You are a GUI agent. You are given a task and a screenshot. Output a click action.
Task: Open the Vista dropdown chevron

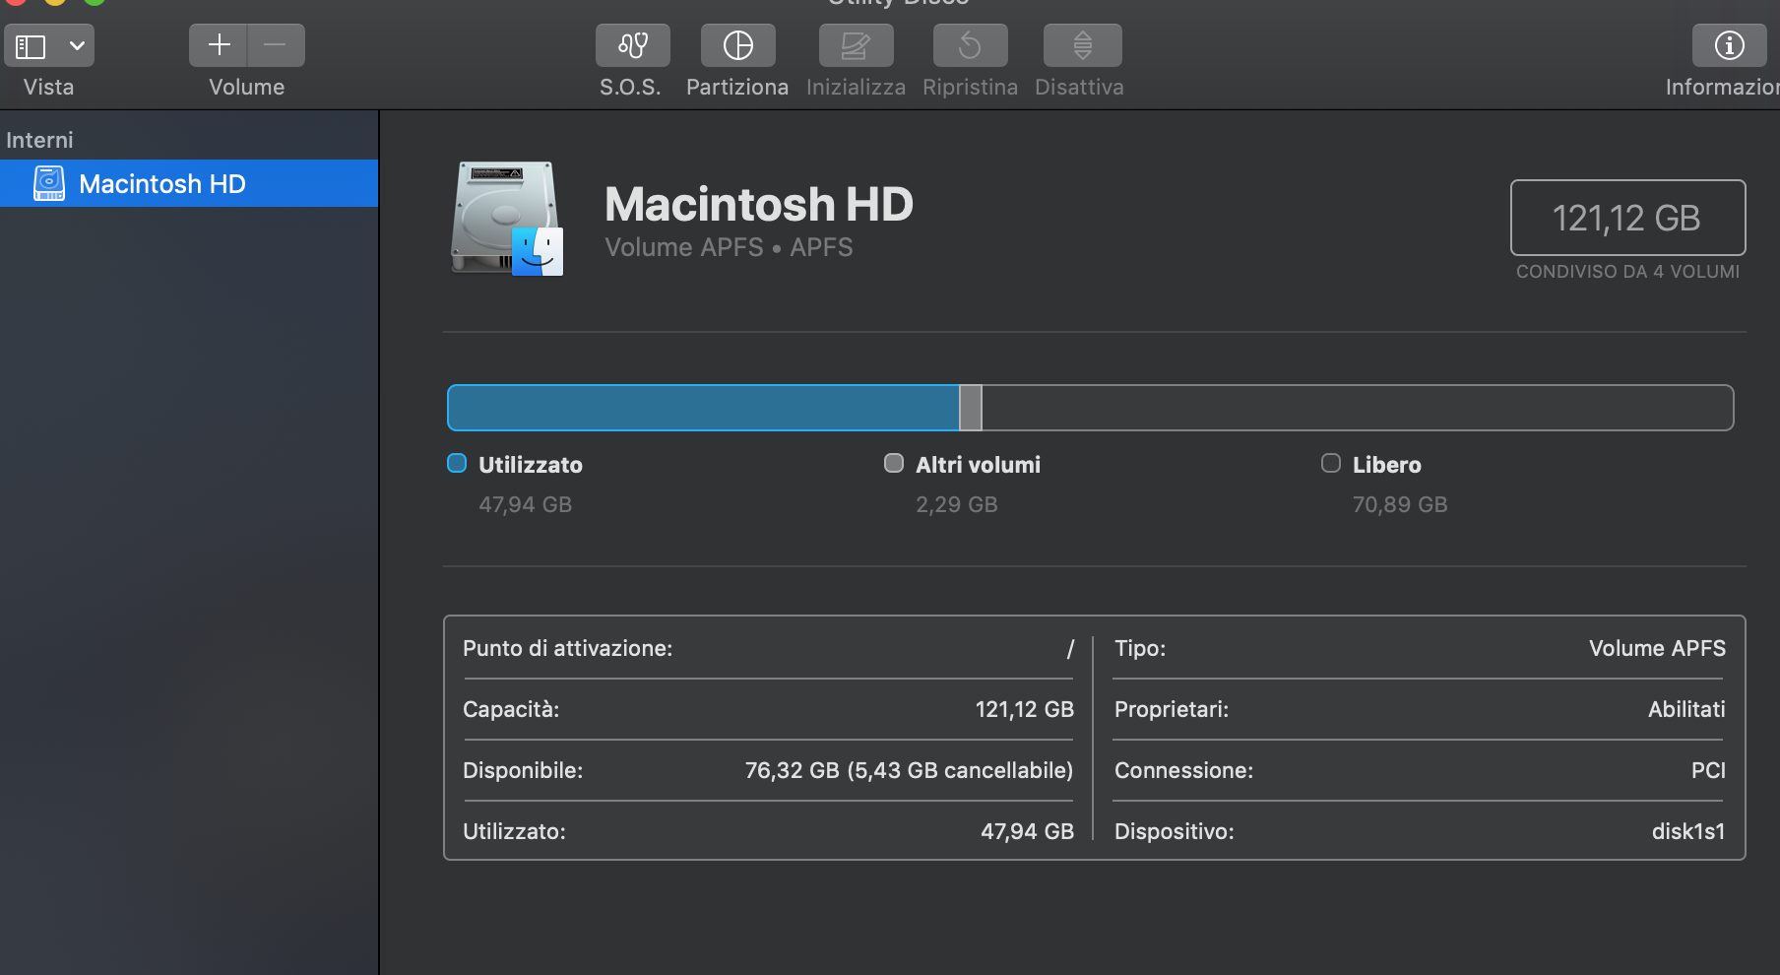click(x=78, y=45)
